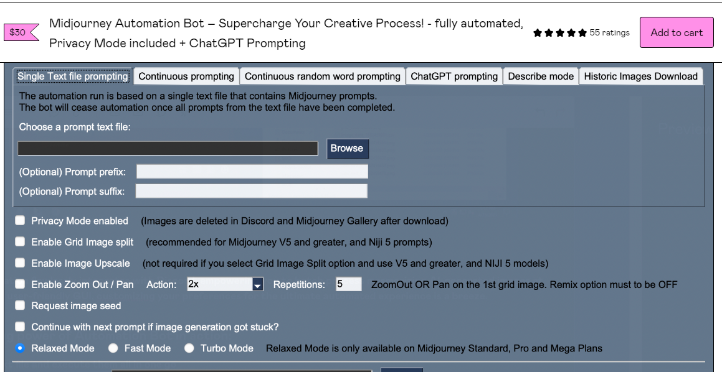This screenshot has height=372, width=722.
Task: Toggle Enable Grid Image split
Action: 20,242
